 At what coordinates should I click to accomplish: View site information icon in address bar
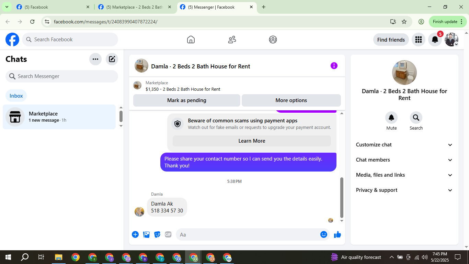(x=47, y=22)
